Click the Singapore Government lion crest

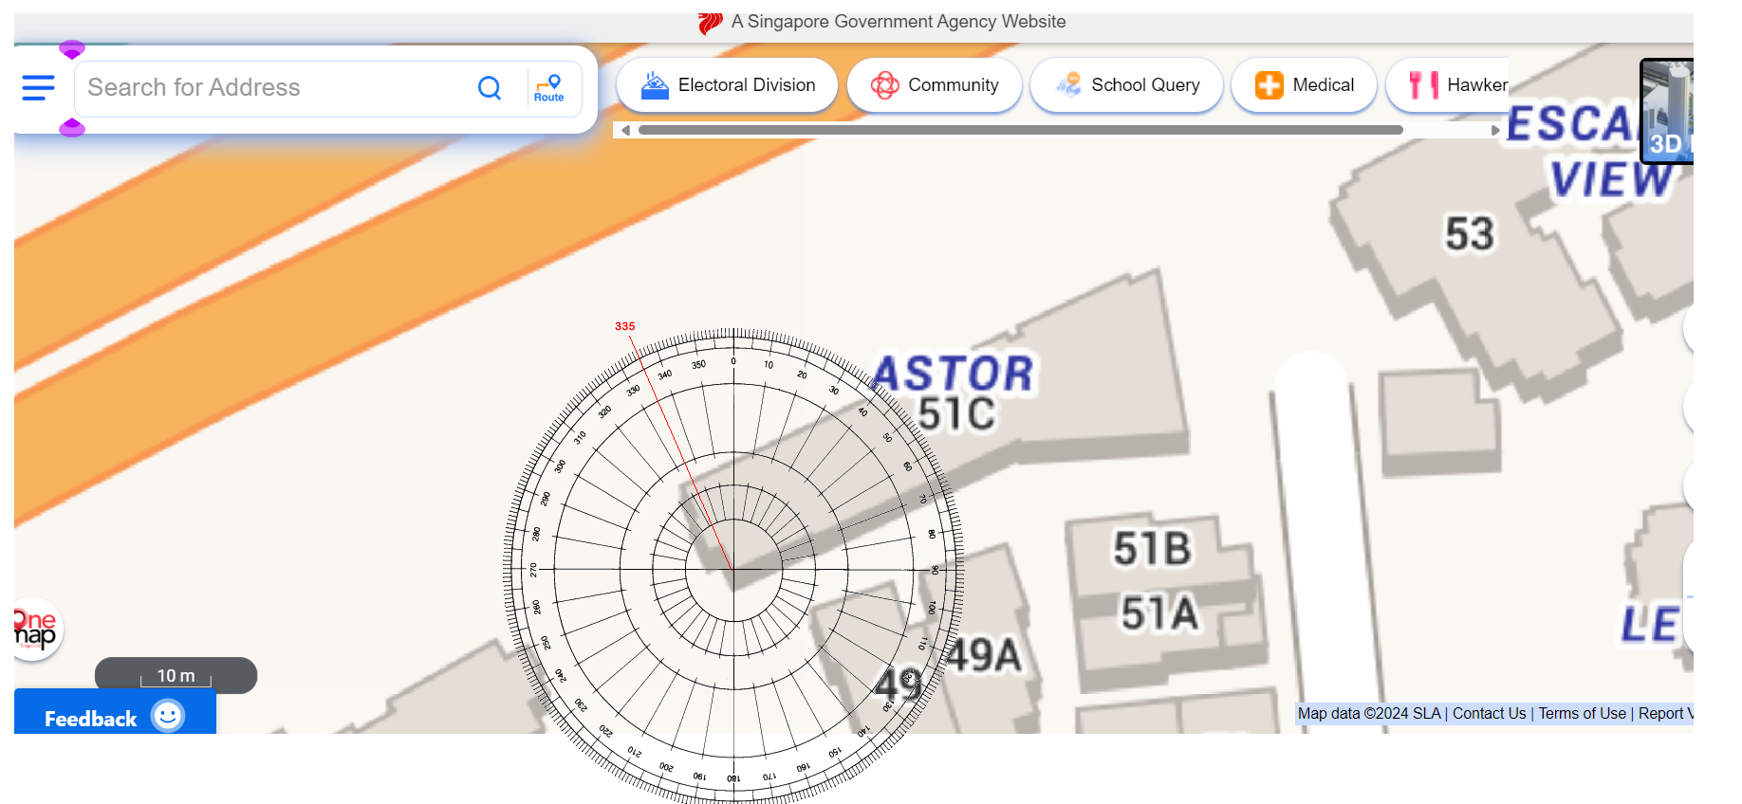click(710, 23)
